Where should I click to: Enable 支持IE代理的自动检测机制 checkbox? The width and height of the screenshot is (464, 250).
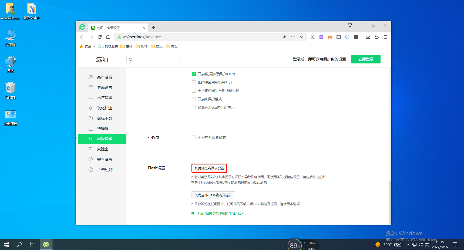click(194, 91)
